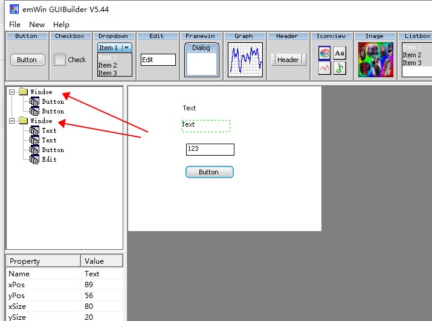Viewport: 432px width, 321px height.
Task: Select the Graph widget from the palette
Action: tap(245, 56)
